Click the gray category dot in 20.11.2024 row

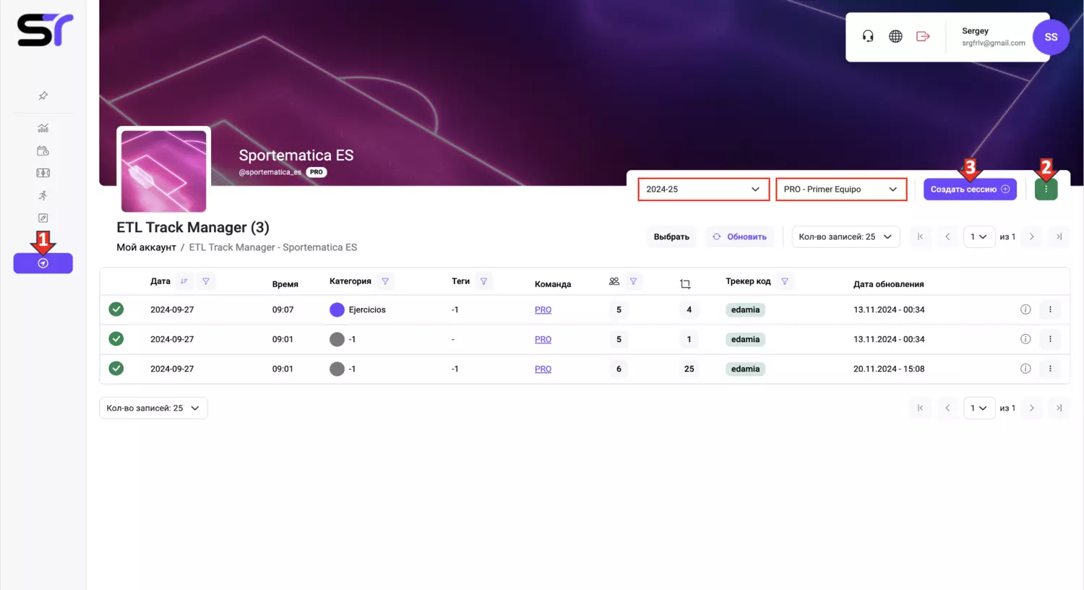(337, 369)
